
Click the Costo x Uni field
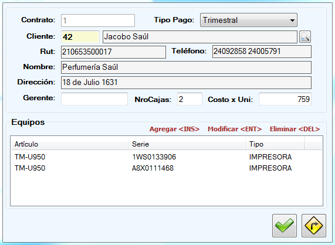[285, 99]
